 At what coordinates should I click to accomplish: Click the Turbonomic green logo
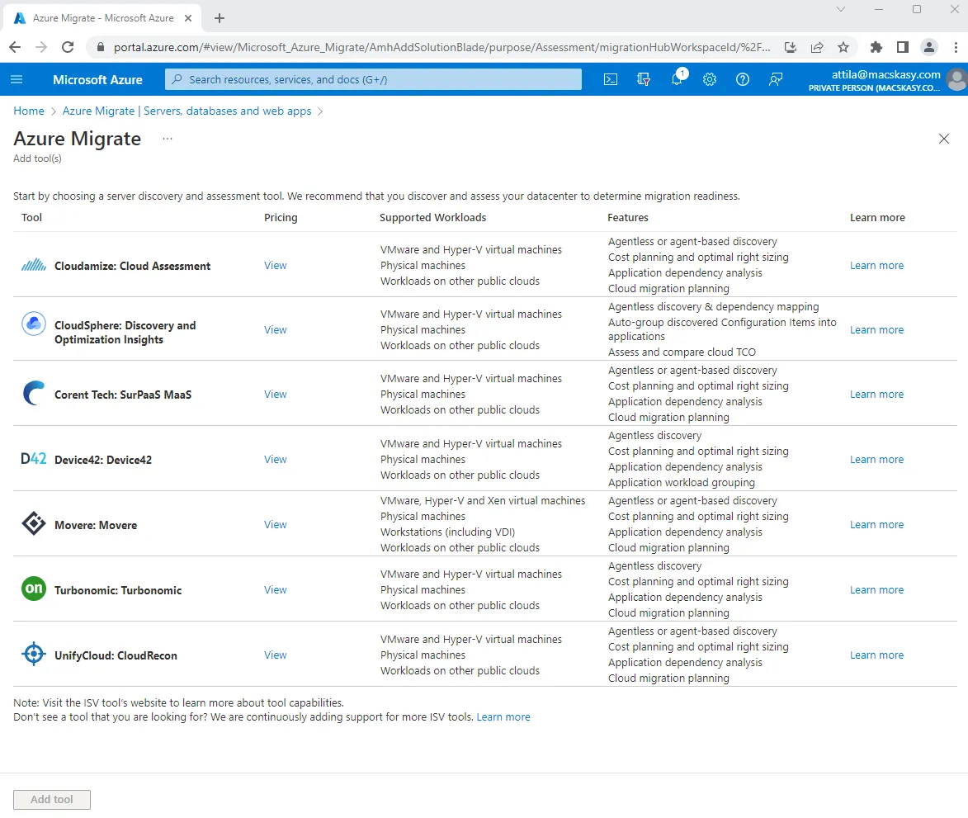pyautogui.click(x=34, y=589)
